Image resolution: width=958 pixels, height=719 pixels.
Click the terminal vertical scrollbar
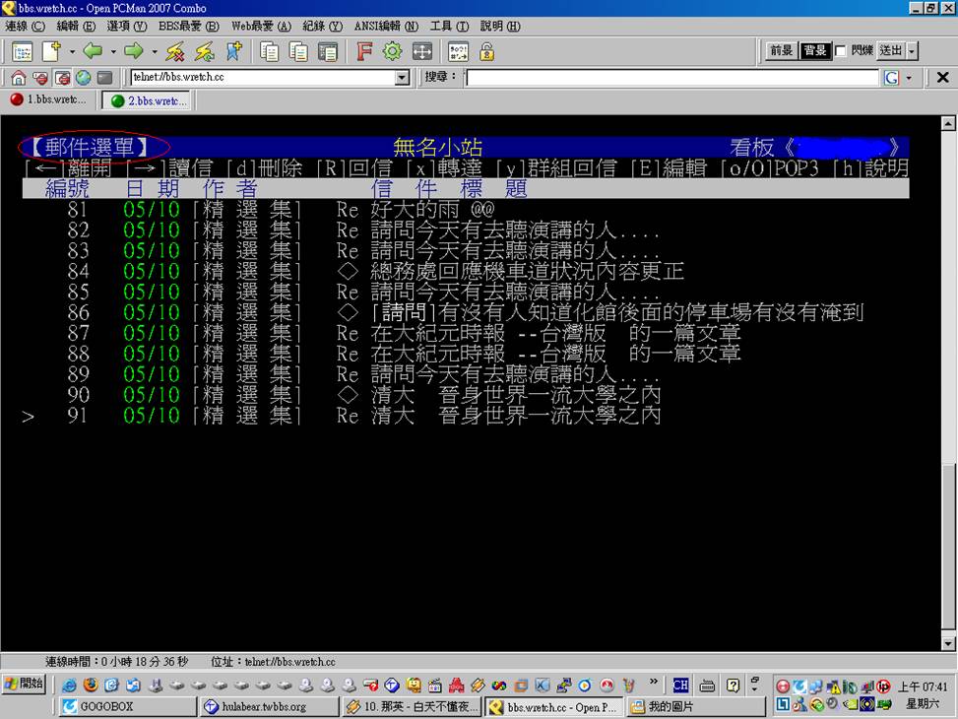948,394
